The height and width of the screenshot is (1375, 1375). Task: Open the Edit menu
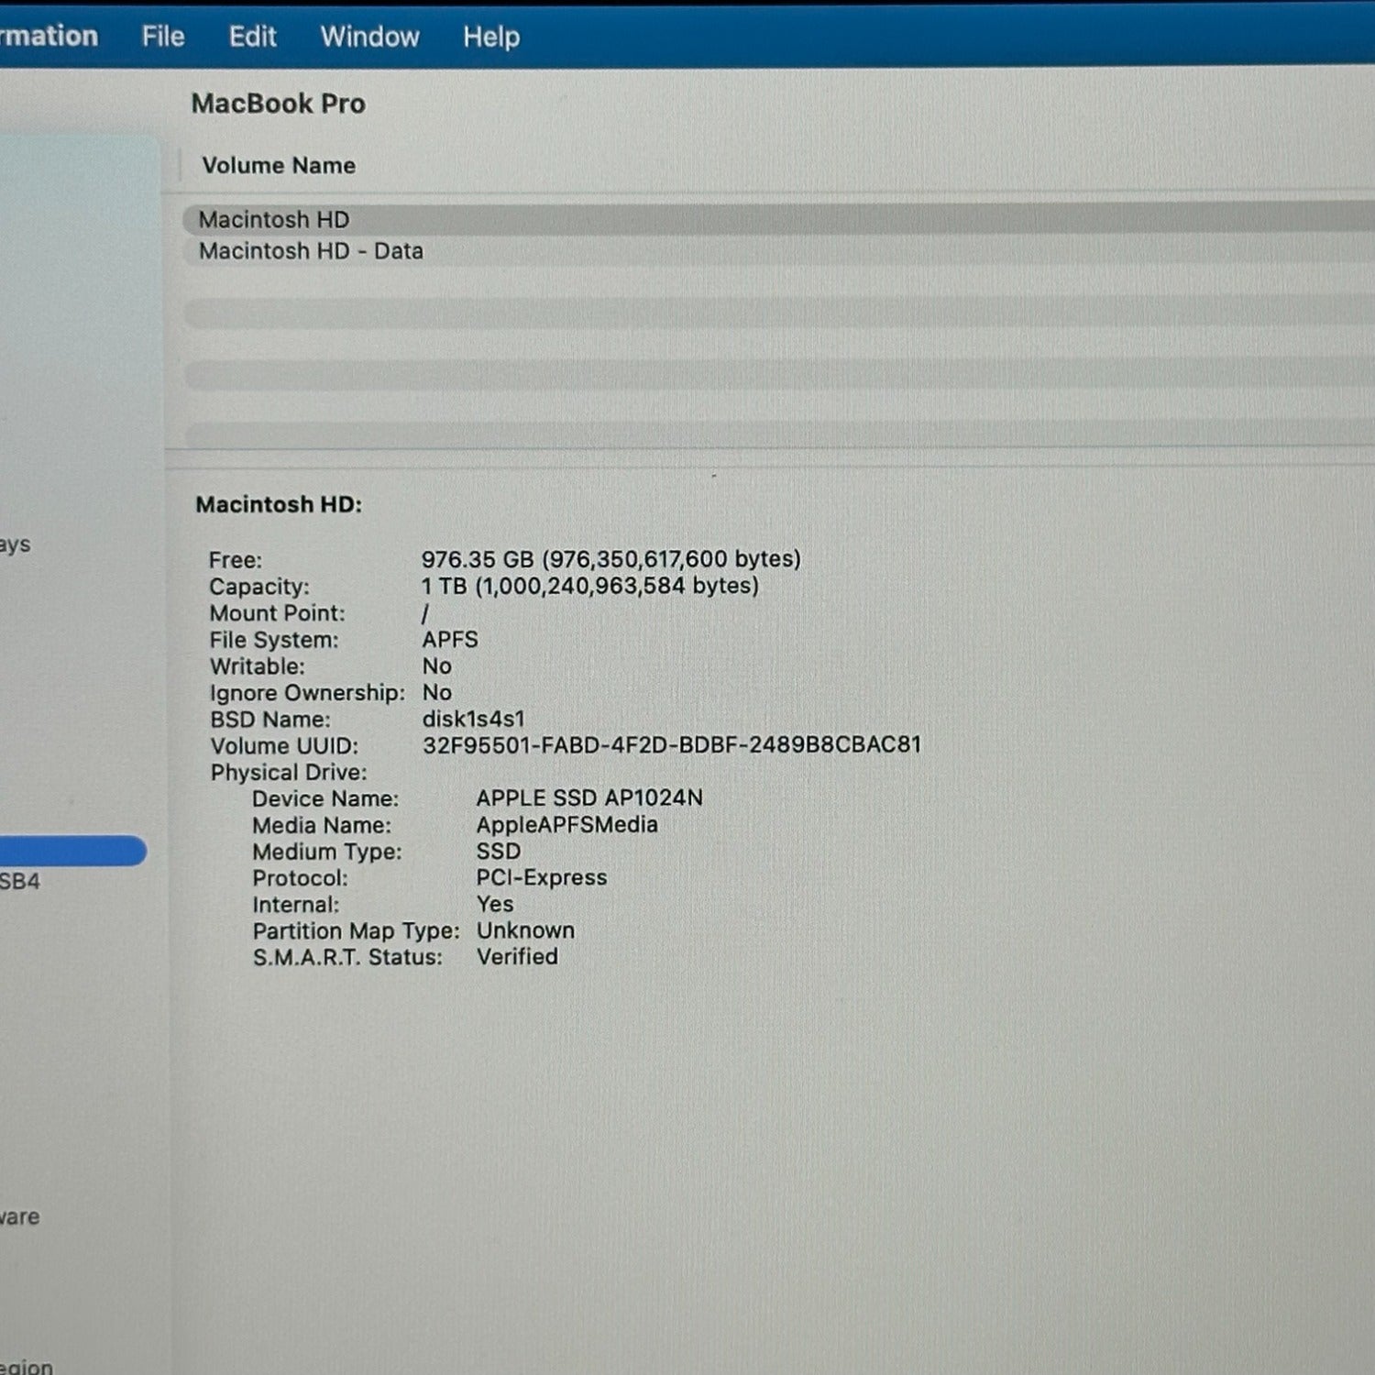[252, 37]
